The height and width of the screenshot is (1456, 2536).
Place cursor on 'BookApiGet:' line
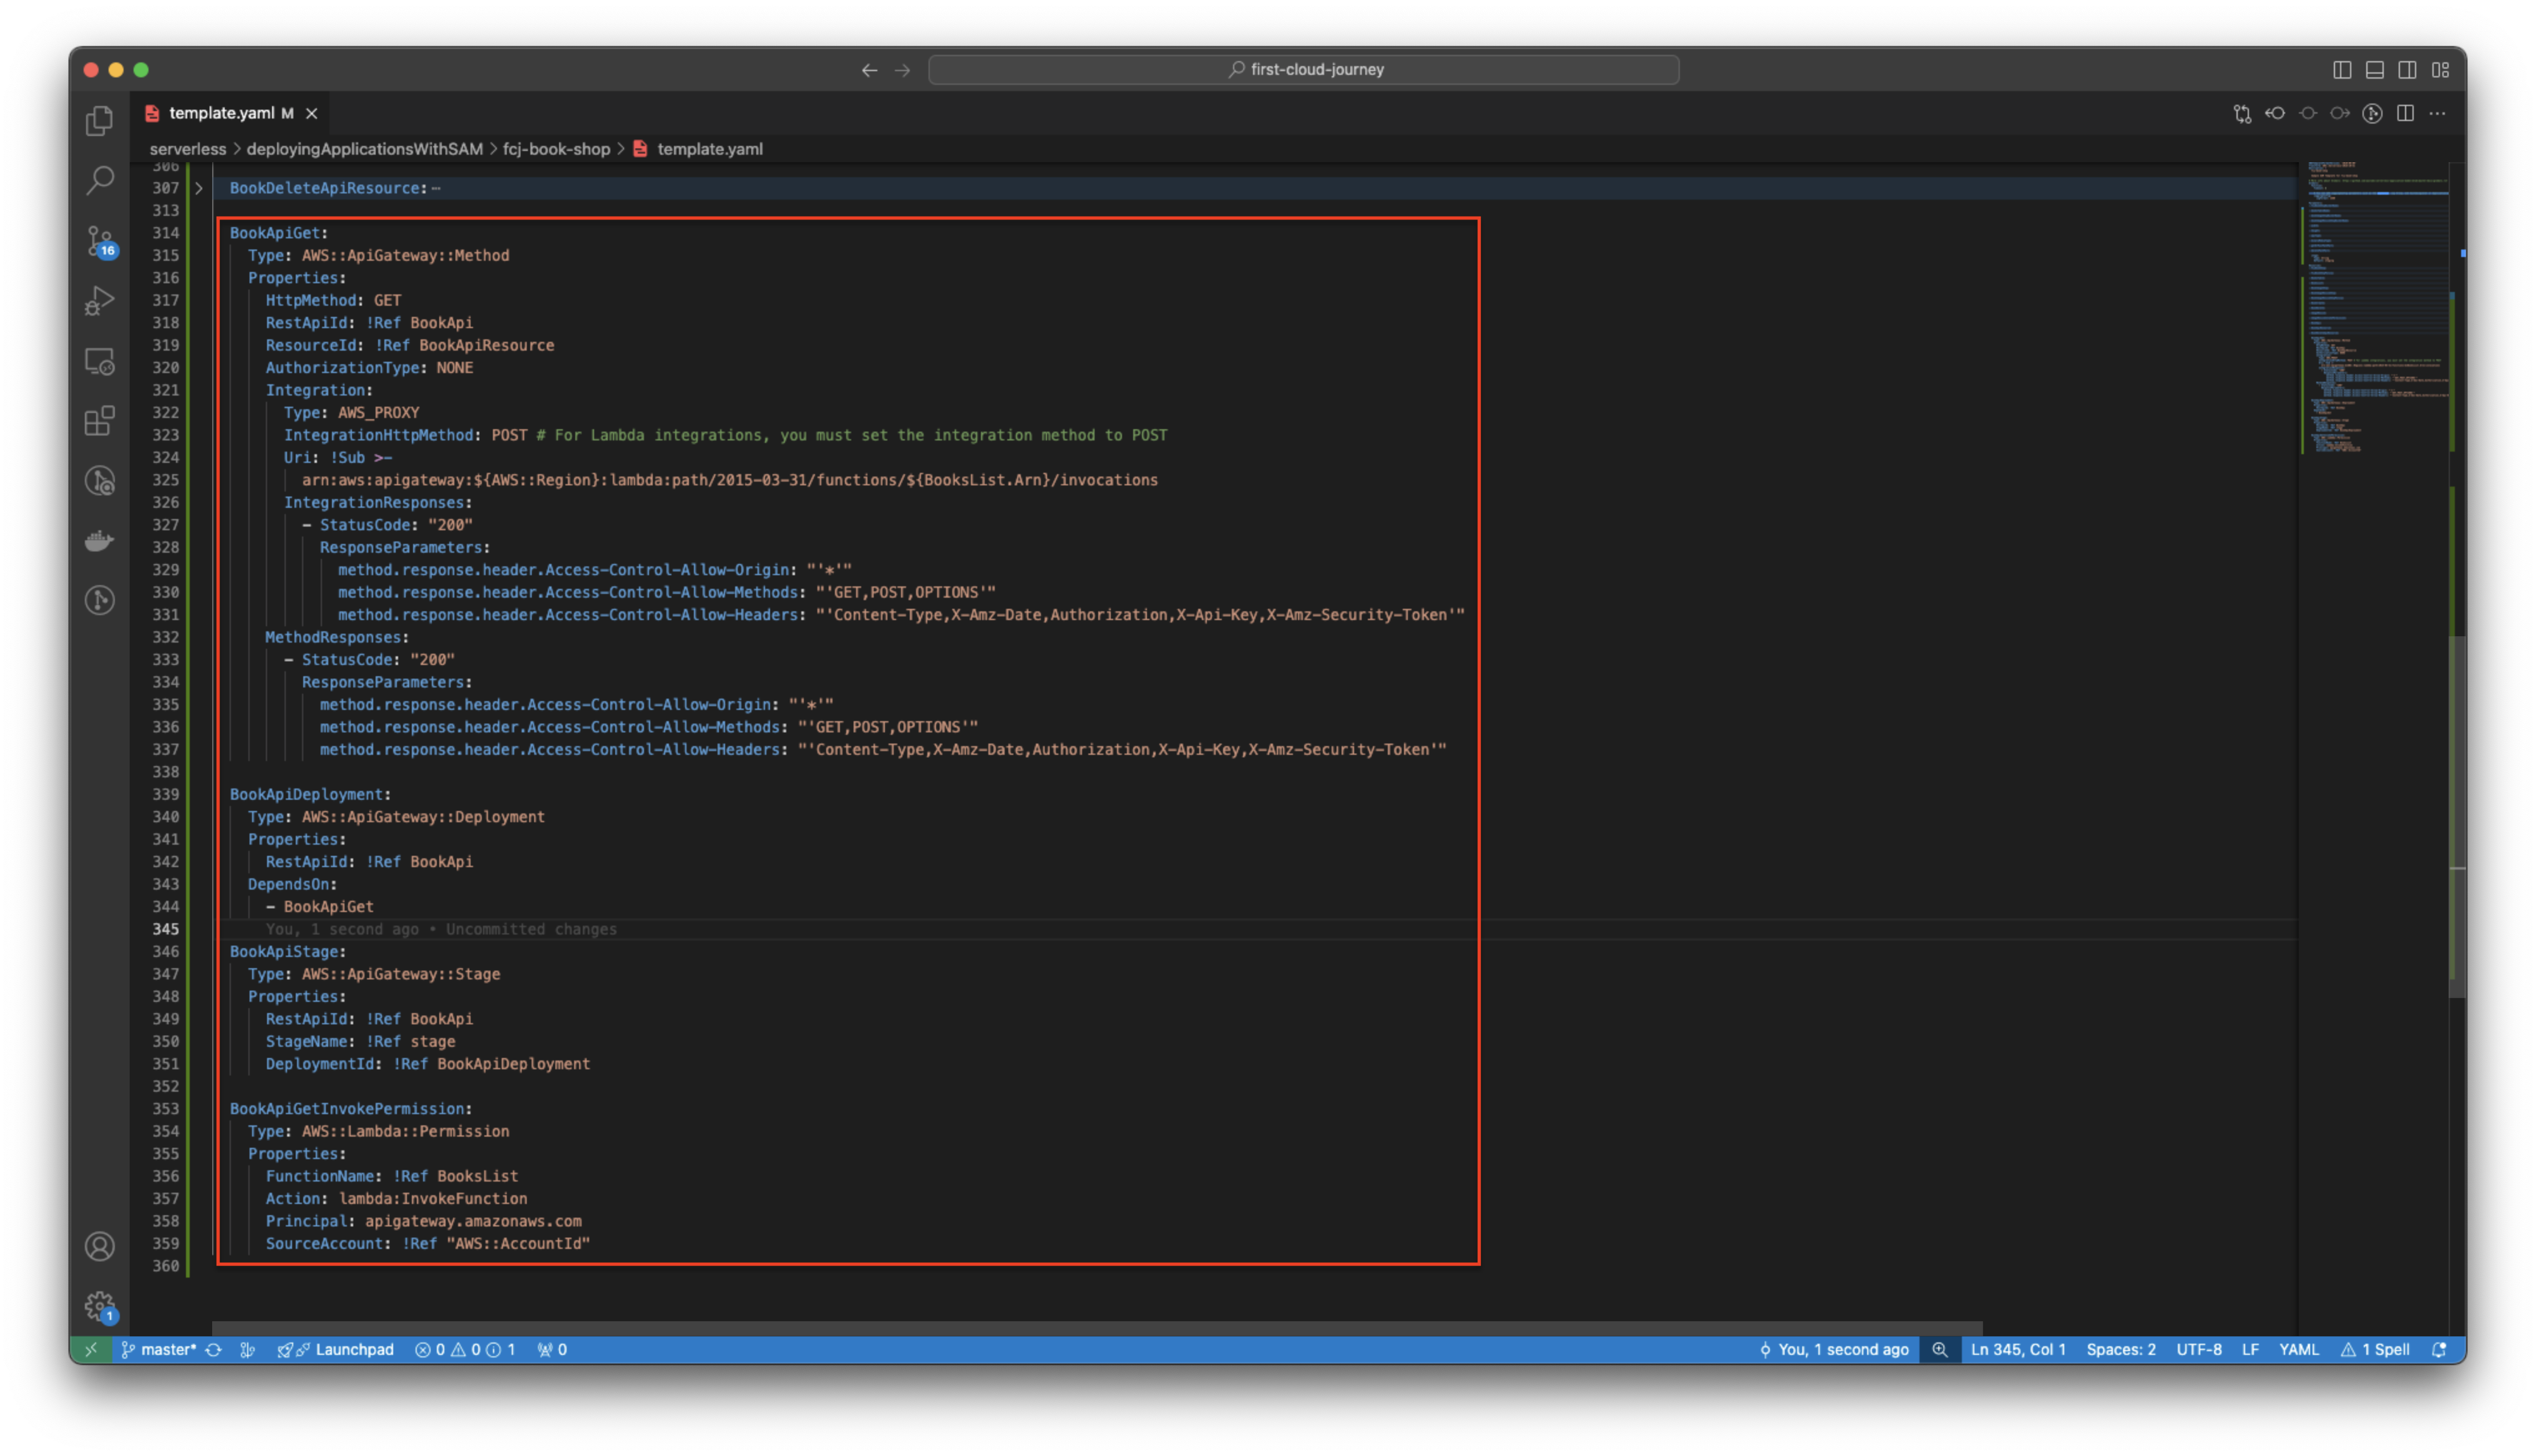pos(278,233)
